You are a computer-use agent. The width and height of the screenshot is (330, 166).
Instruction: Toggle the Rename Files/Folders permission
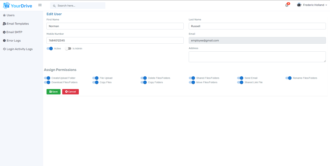288,78
